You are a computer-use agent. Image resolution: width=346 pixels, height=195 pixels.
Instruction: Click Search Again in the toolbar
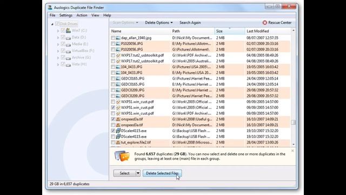190,23
